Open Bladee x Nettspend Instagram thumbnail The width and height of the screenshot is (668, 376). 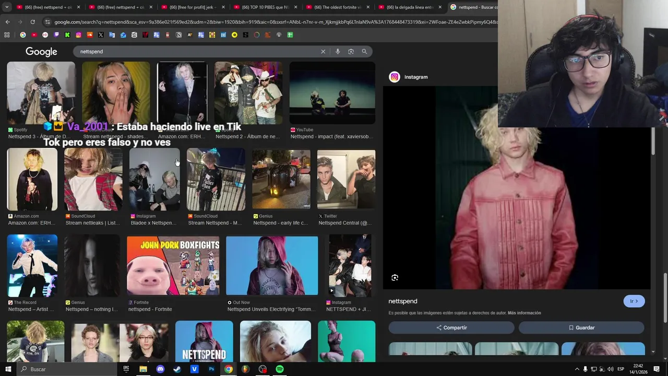pyautogui.click(x=154, y=180)
